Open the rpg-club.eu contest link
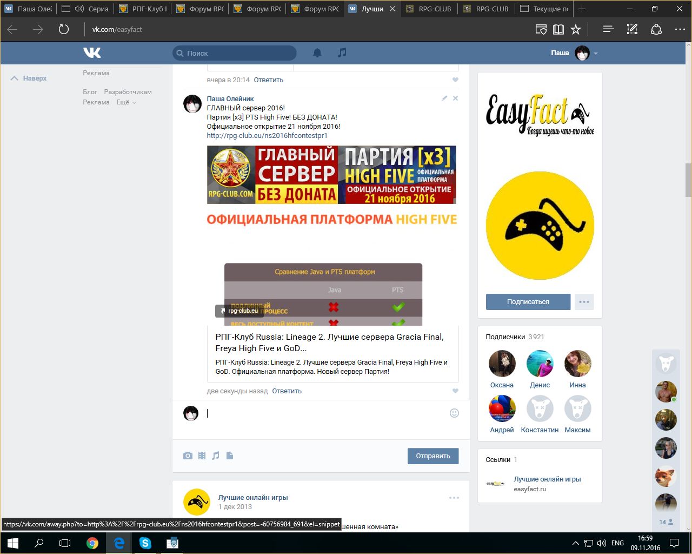Viewport: 692px width, 554px height. pyautogui.click(x=267, y=136)
